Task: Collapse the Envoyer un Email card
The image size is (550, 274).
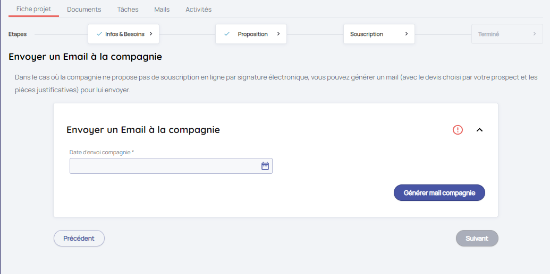Action: (x=479, y=130)
